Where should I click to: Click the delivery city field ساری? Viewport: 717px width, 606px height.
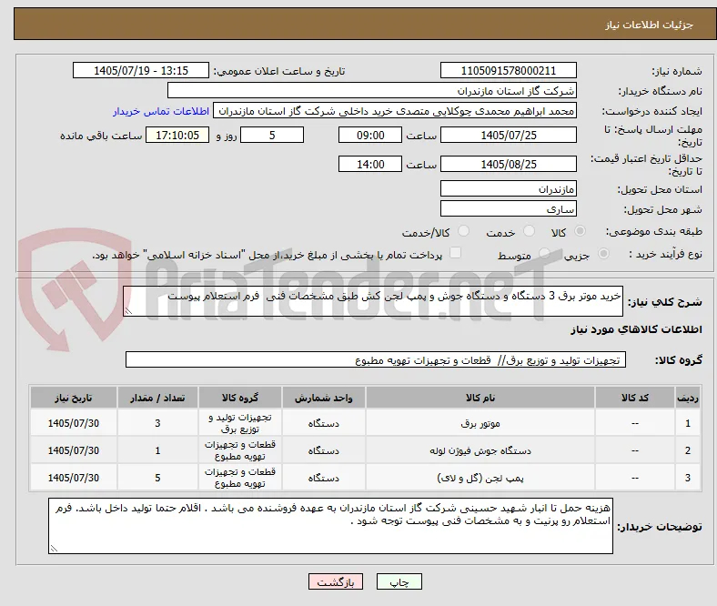click(509, 208)
